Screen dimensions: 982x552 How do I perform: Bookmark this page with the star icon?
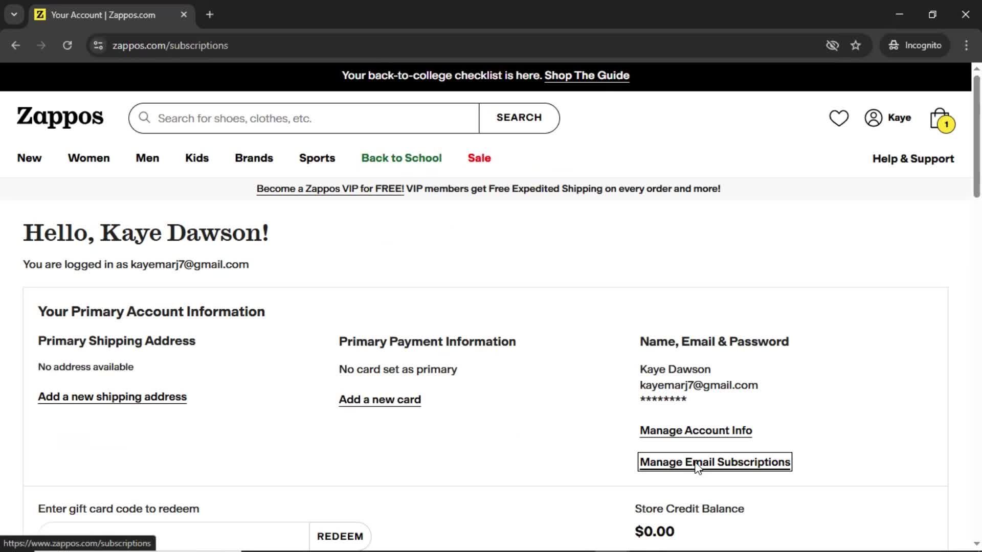coord(856,45)
